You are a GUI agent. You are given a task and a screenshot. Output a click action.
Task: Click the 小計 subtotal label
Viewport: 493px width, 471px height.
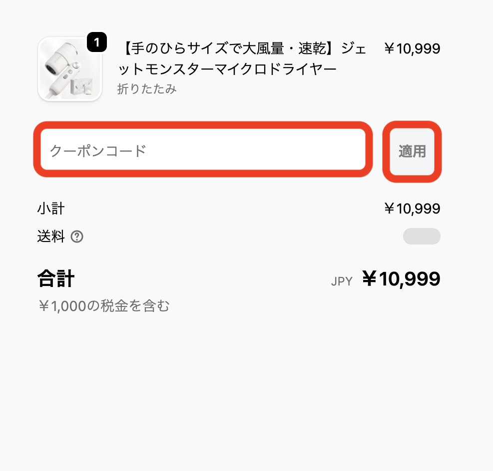point(51,208)
